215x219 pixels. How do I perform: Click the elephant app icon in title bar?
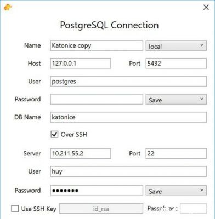coord(8,8)
